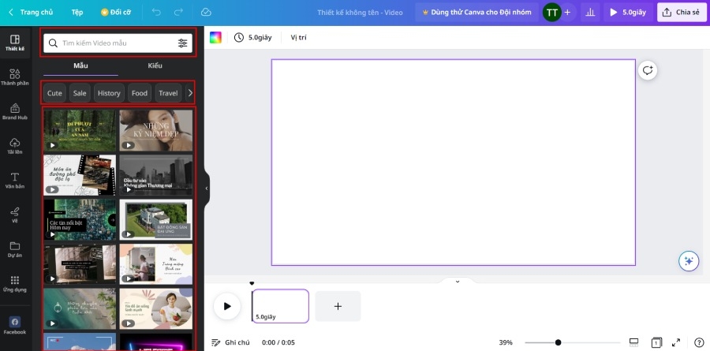Open the help question mark icon
Image resolution: width=710 pixels, height=351 pixels.
coord(699,342)
